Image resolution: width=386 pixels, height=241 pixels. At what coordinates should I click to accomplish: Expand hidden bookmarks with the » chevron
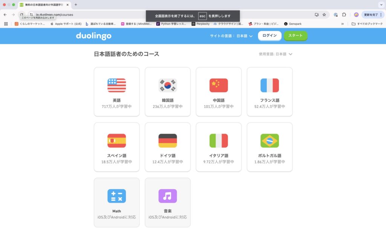(x=342, y=24)
